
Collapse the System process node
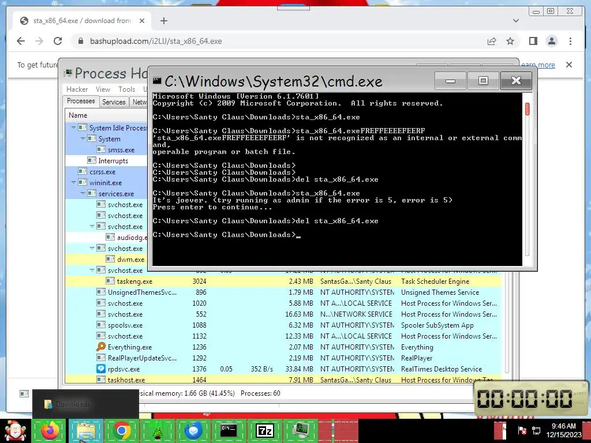point(83,138)
